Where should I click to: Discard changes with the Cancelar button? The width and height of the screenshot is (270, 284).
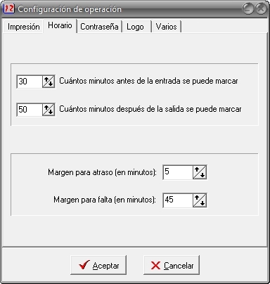(x=172, y=265)
